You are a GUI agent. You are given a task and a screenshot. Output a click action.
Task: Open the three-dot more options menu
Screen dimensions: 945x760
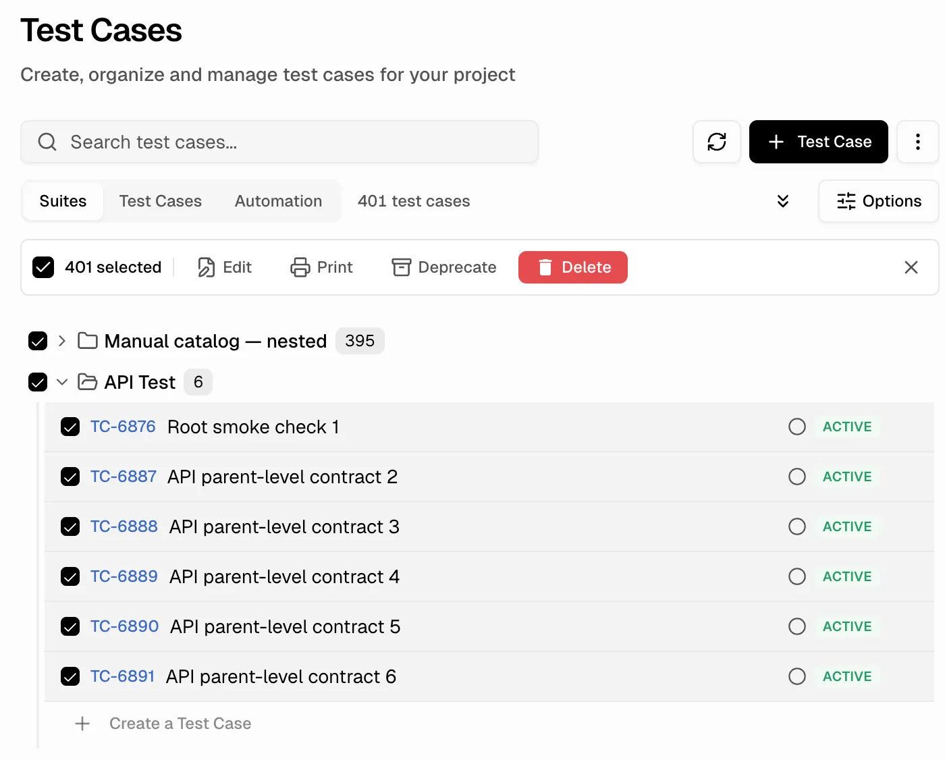pos(917,142)
